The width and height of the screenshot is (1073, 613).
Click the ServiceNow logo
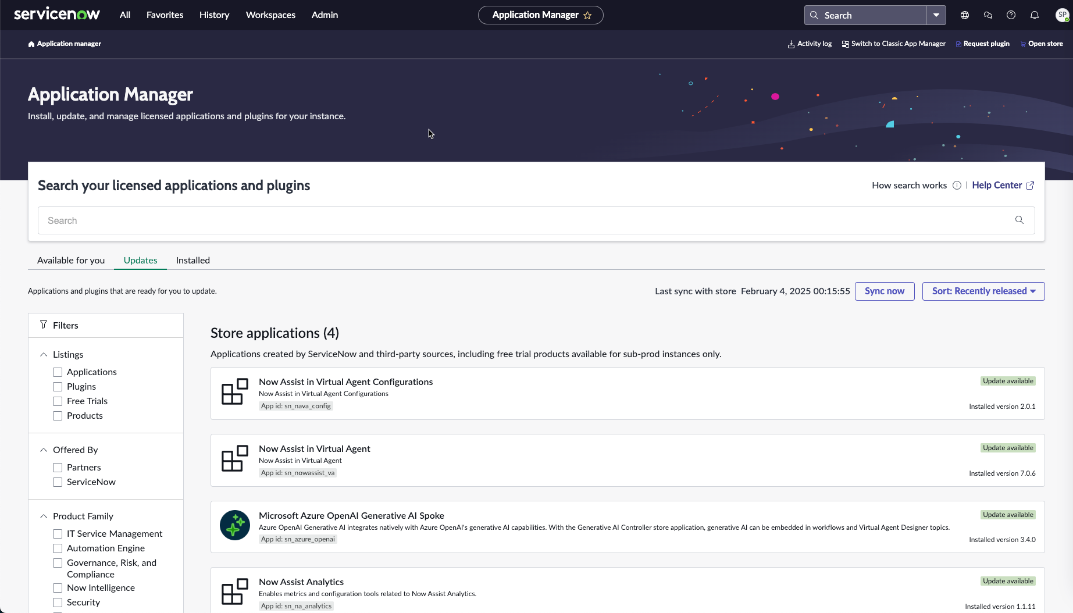tap(56, 15)
